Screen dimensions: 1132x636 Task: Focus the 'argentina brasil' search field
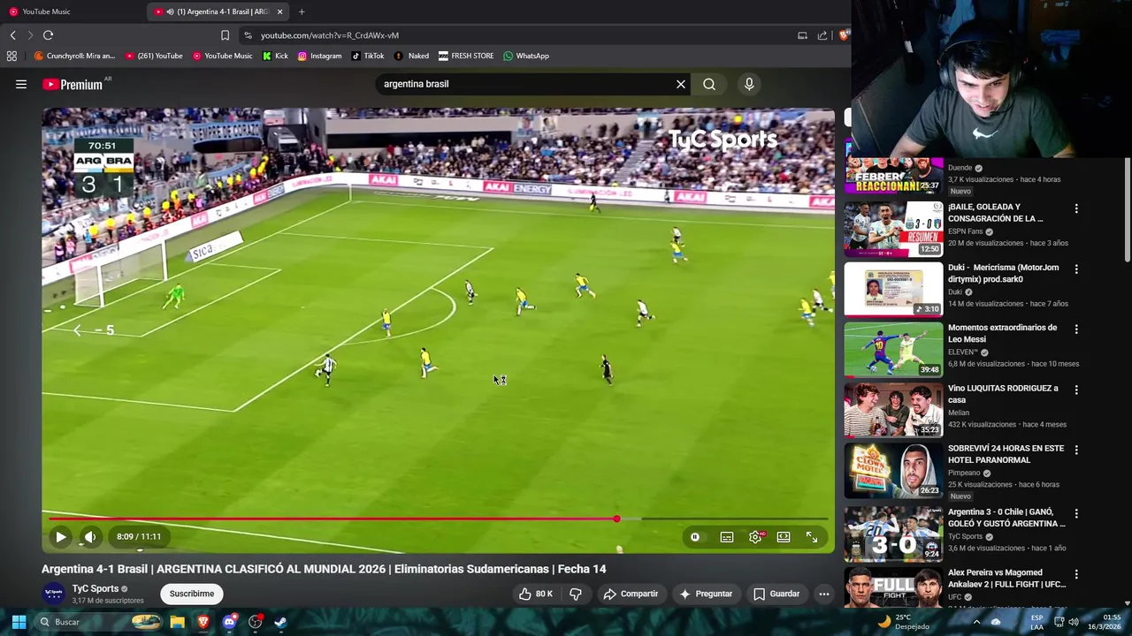526,84
